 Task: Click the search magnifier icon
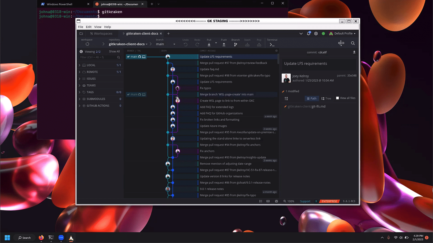(x=353, y=43)
